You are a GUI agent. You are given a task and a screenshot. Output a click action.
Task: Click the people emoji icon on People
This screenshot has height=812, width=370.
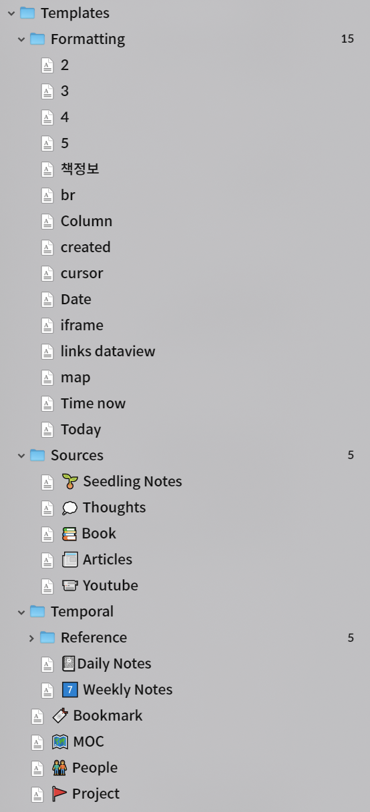60,768
